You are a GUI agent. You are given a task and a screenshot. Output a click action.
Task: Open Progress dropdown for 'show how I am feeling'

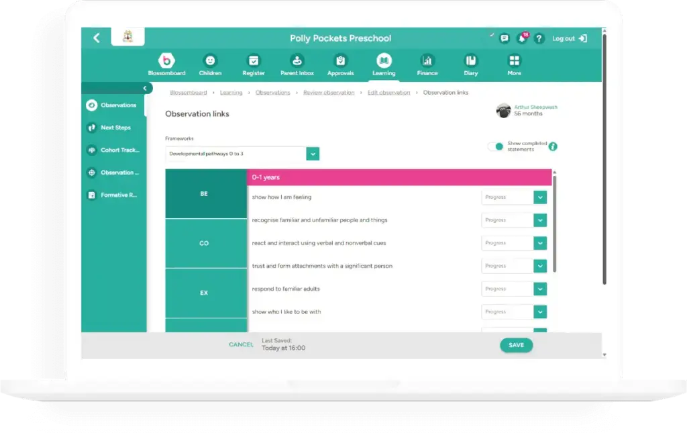tap(540, 197)
